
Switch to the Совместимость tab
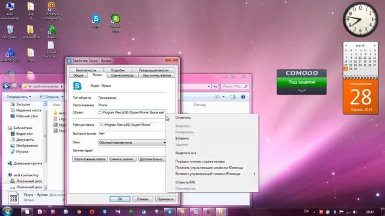(122, 76)
